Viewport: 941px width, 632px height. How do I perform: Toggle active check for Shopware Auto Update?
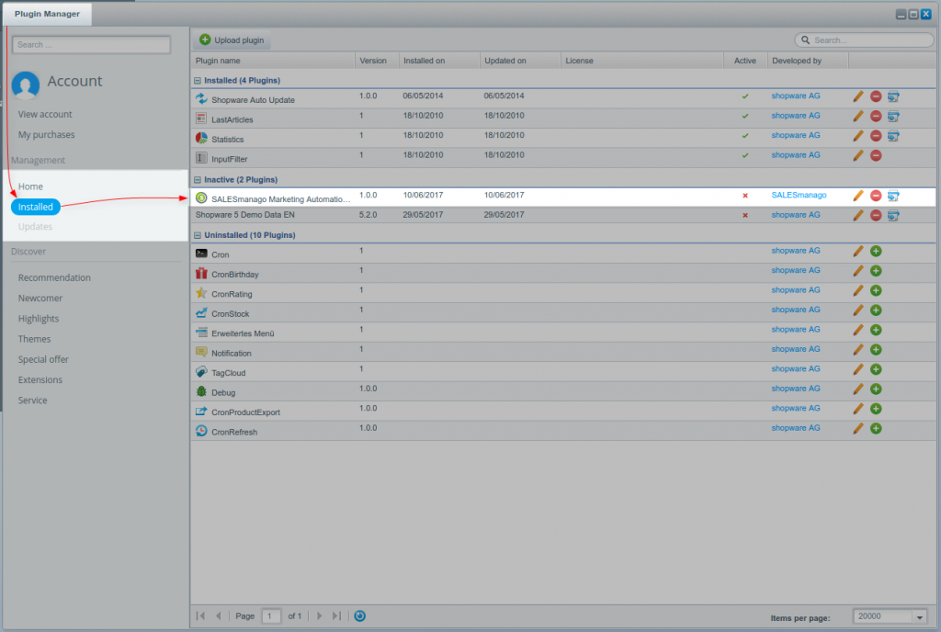[744, 96]
